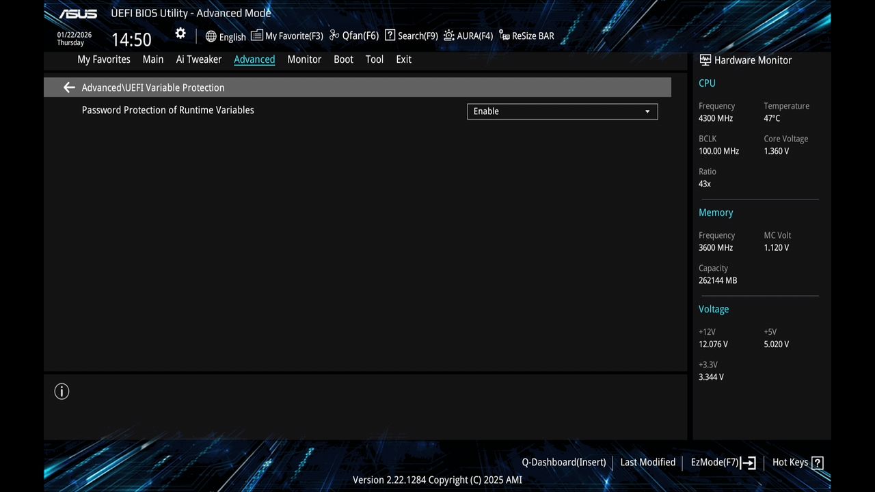
Task: Open My Favorite(F3) settings
Action: pyautogui.click(x=286, y=36)
